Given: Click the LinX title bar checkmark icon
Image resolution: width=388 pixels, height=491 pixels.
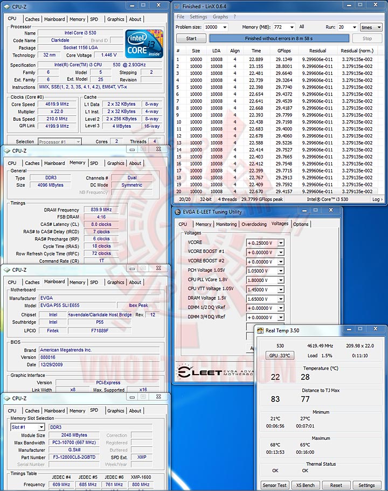Looking at the screenshot, I should (177, 6).
